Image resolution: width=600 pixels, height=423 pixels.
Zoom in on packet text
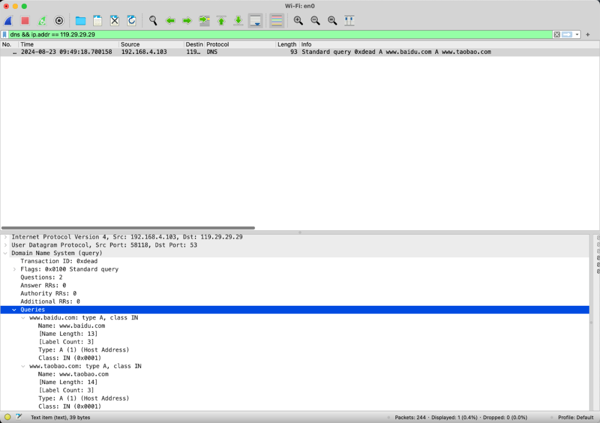pos(298,21)
